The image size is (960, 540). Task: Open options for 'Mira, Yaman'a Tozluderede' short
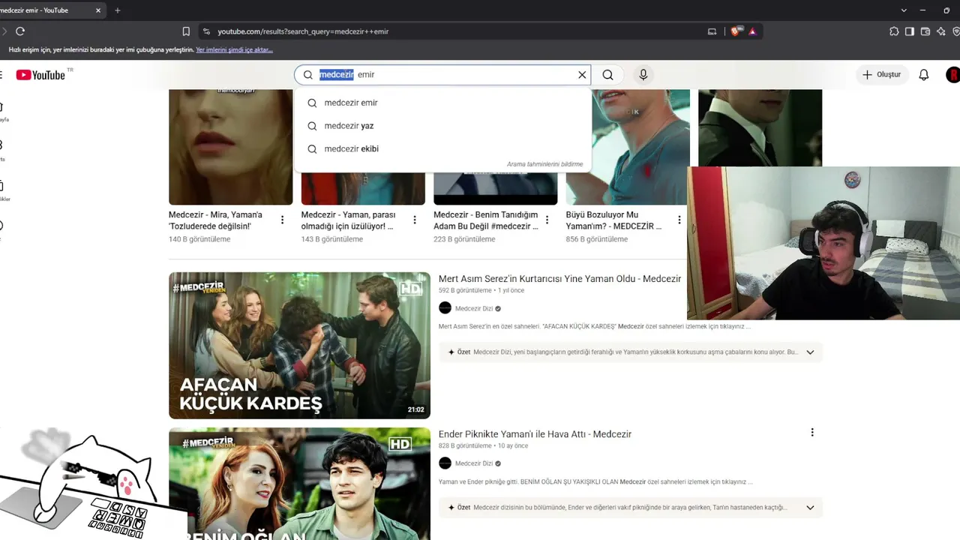[282, 220]
